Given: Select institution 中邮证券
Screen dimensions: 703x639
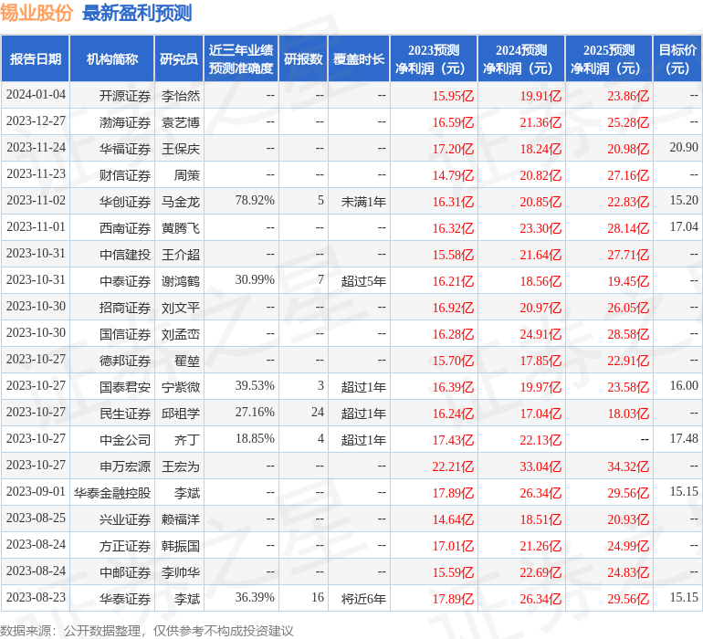Looking at the screenshot, I should click(x=125, y=572).
